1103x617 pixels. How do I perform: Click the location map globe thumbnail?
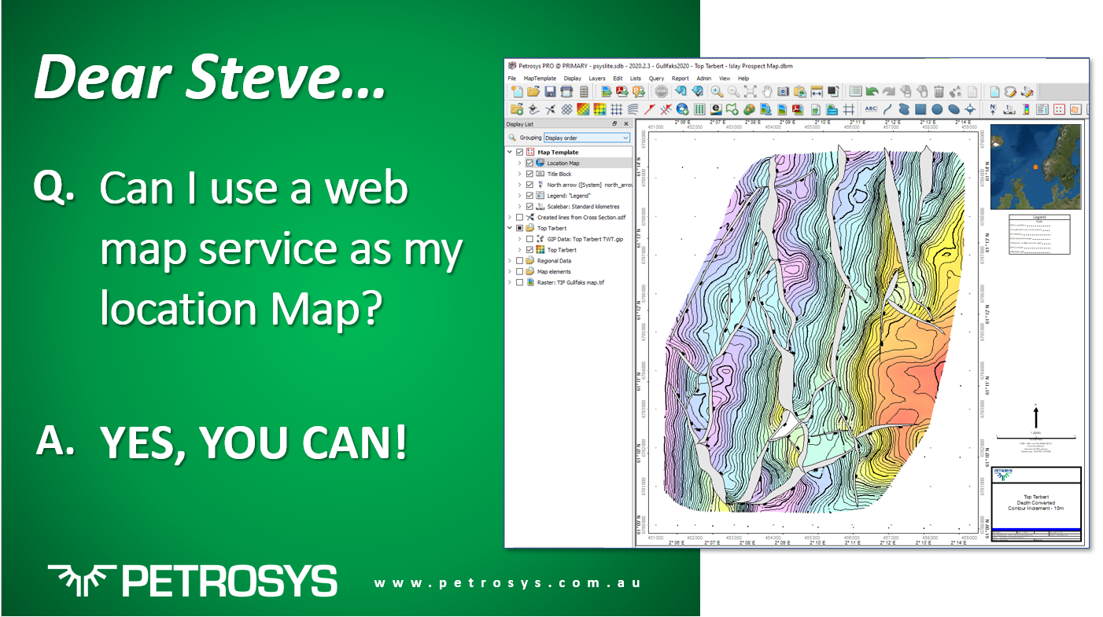1035,167
